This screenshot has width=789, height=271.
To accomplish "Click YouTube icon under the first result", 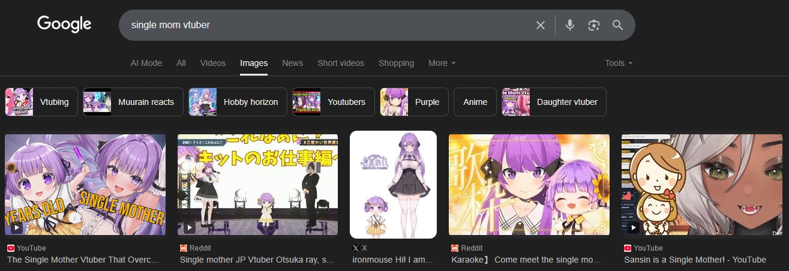I will (11, 248).
